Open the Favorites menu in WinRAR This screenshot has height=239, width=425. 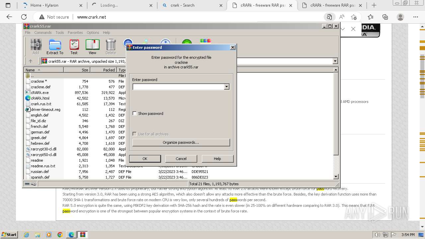pos(75,33)
